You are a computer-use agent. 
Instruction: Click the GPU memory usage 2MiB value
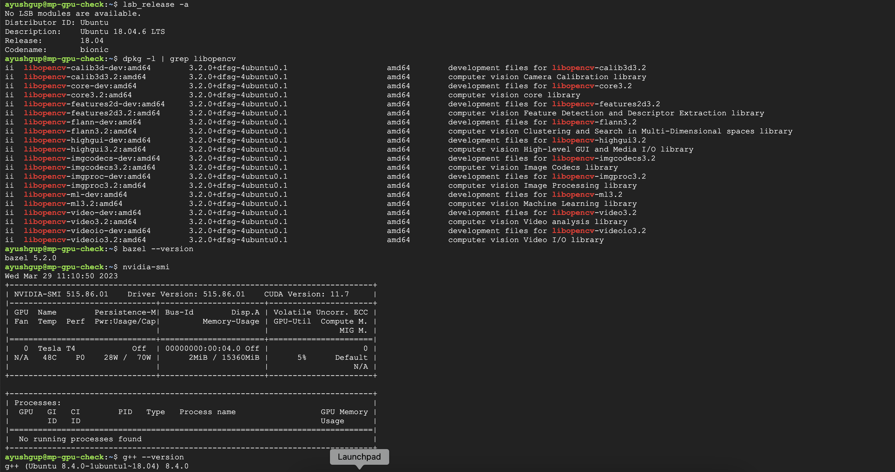point(197,357)
